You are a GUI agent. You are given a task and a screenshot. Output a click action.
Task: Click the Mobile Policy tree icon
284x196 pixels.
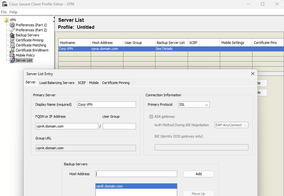pyautogui.click(x=12, y=55)
